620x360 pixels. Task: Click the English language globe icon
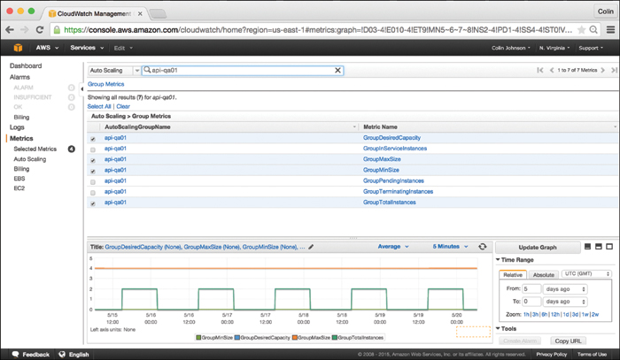(x=62, y=354)
